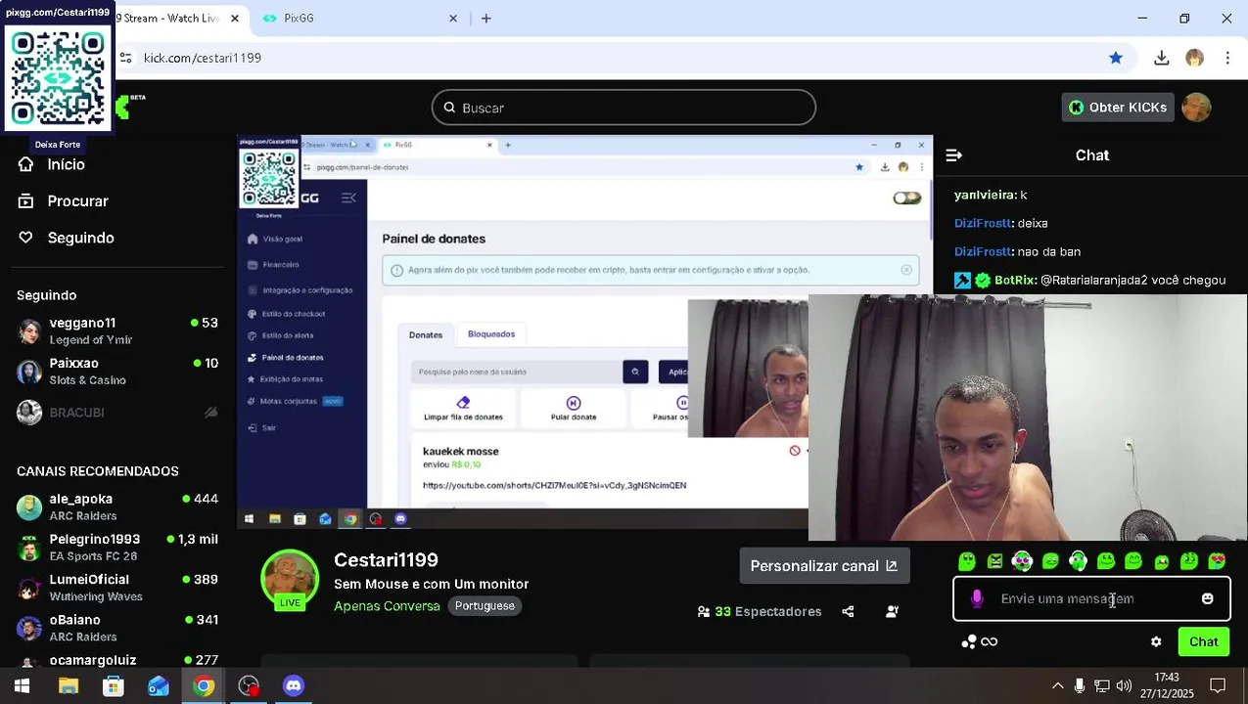1248x704 pixels.
Task: Open channel points icon with infinity symbol
Action: pos(980,642)
